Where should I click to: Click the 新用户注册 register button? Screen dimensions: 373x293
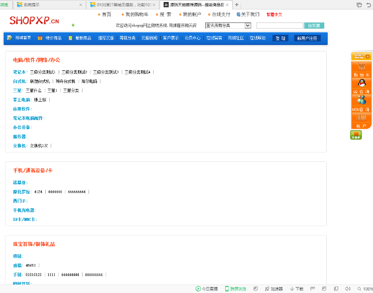[307, 38]
